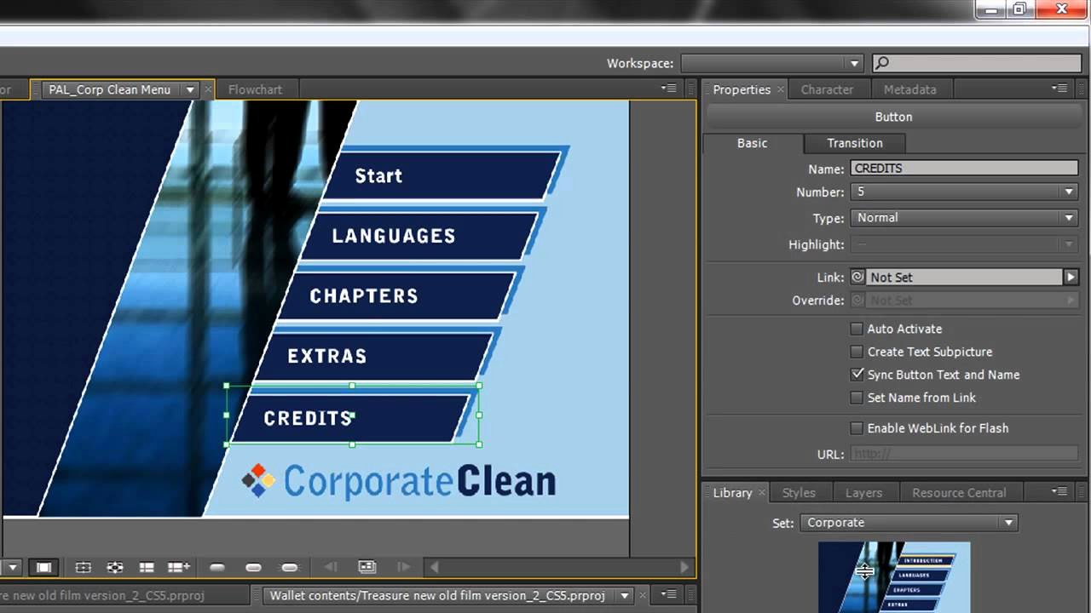Screen dimensions: 1091x613
Task: Open the Properties panel flyout menu
Action: pyautogui.click(x=1059, y=88)
